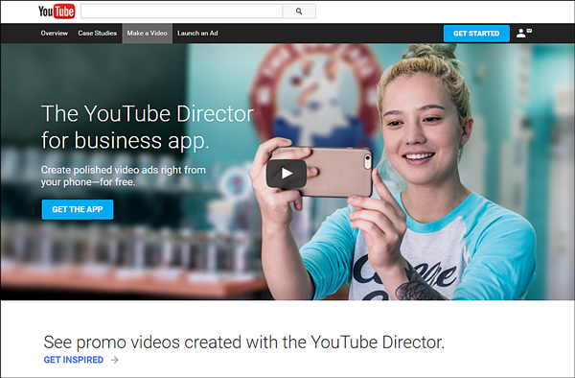Go to the Case Studies tab
This screenshot has height=378, width=575.
click(x=97, y=33)
